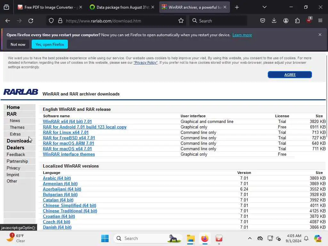Open Partnership in site sidebar
This screenshot has width=328, height=246.
click(17, 161)
